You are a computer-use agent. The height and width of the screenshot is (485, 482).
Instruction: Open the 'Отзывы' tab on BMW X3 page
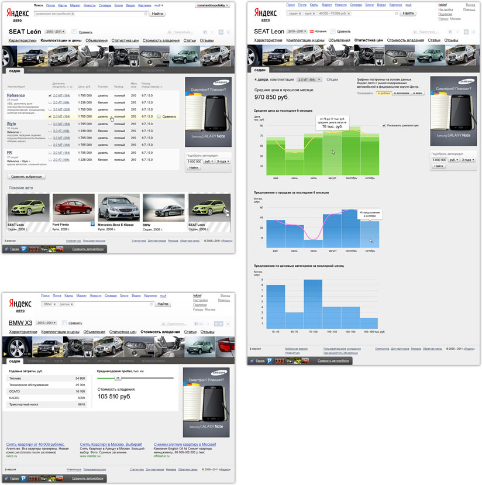click(x=207, y=332)
